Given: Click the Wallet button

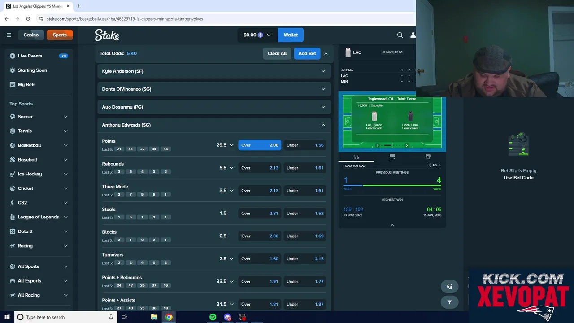Looking at the screenshot, I should (x=291, y=35).
